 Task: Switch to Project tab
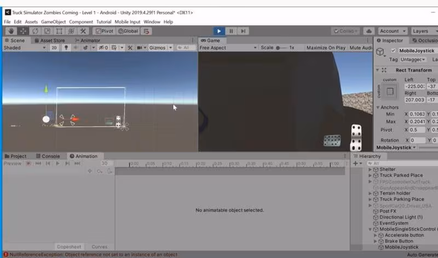(16, 156)
